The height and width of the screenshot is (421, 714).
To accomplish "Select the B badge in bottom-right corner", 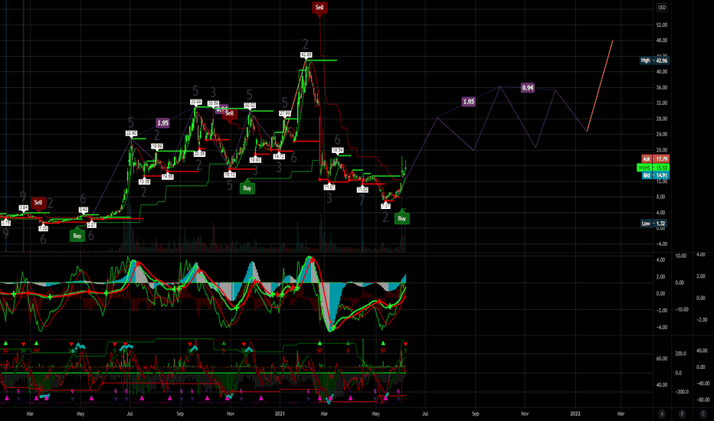I will [x=682, y=413].
